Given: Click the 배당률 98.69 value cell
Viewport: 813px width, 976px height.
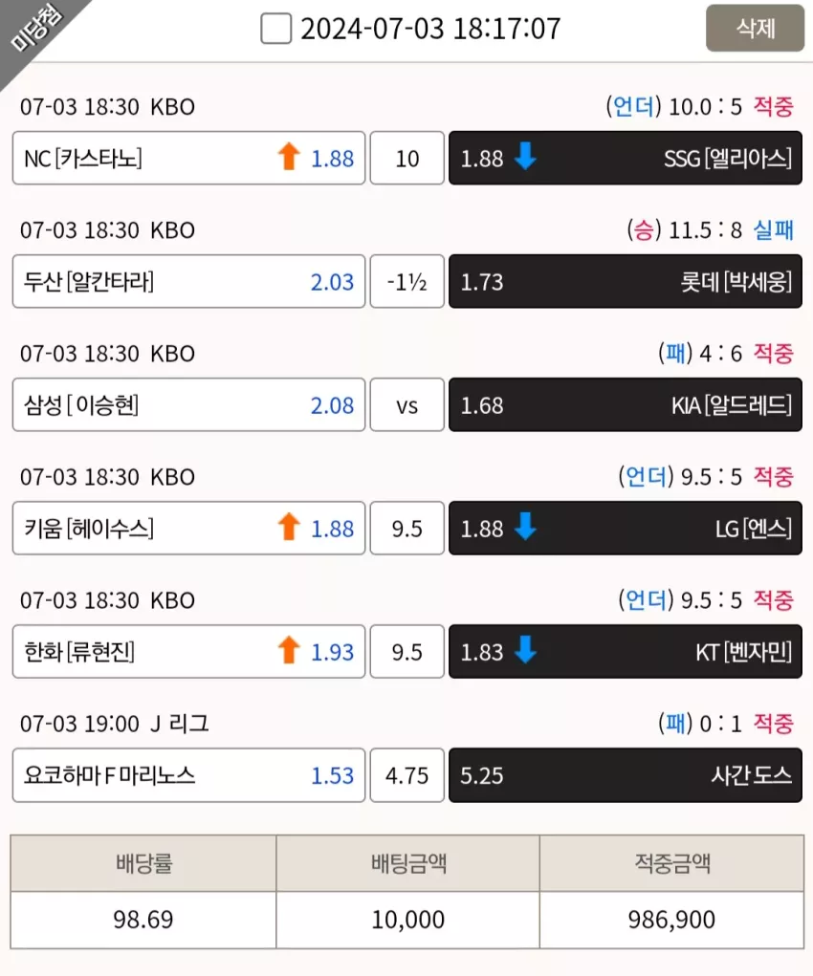Looking at the screenshot, I should click(143, 920).
